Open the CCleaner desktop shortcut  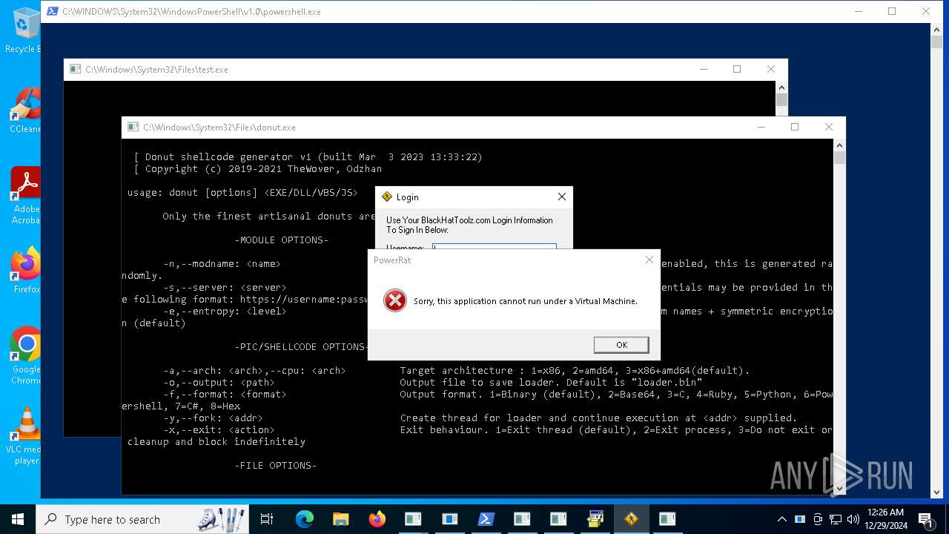24,111
